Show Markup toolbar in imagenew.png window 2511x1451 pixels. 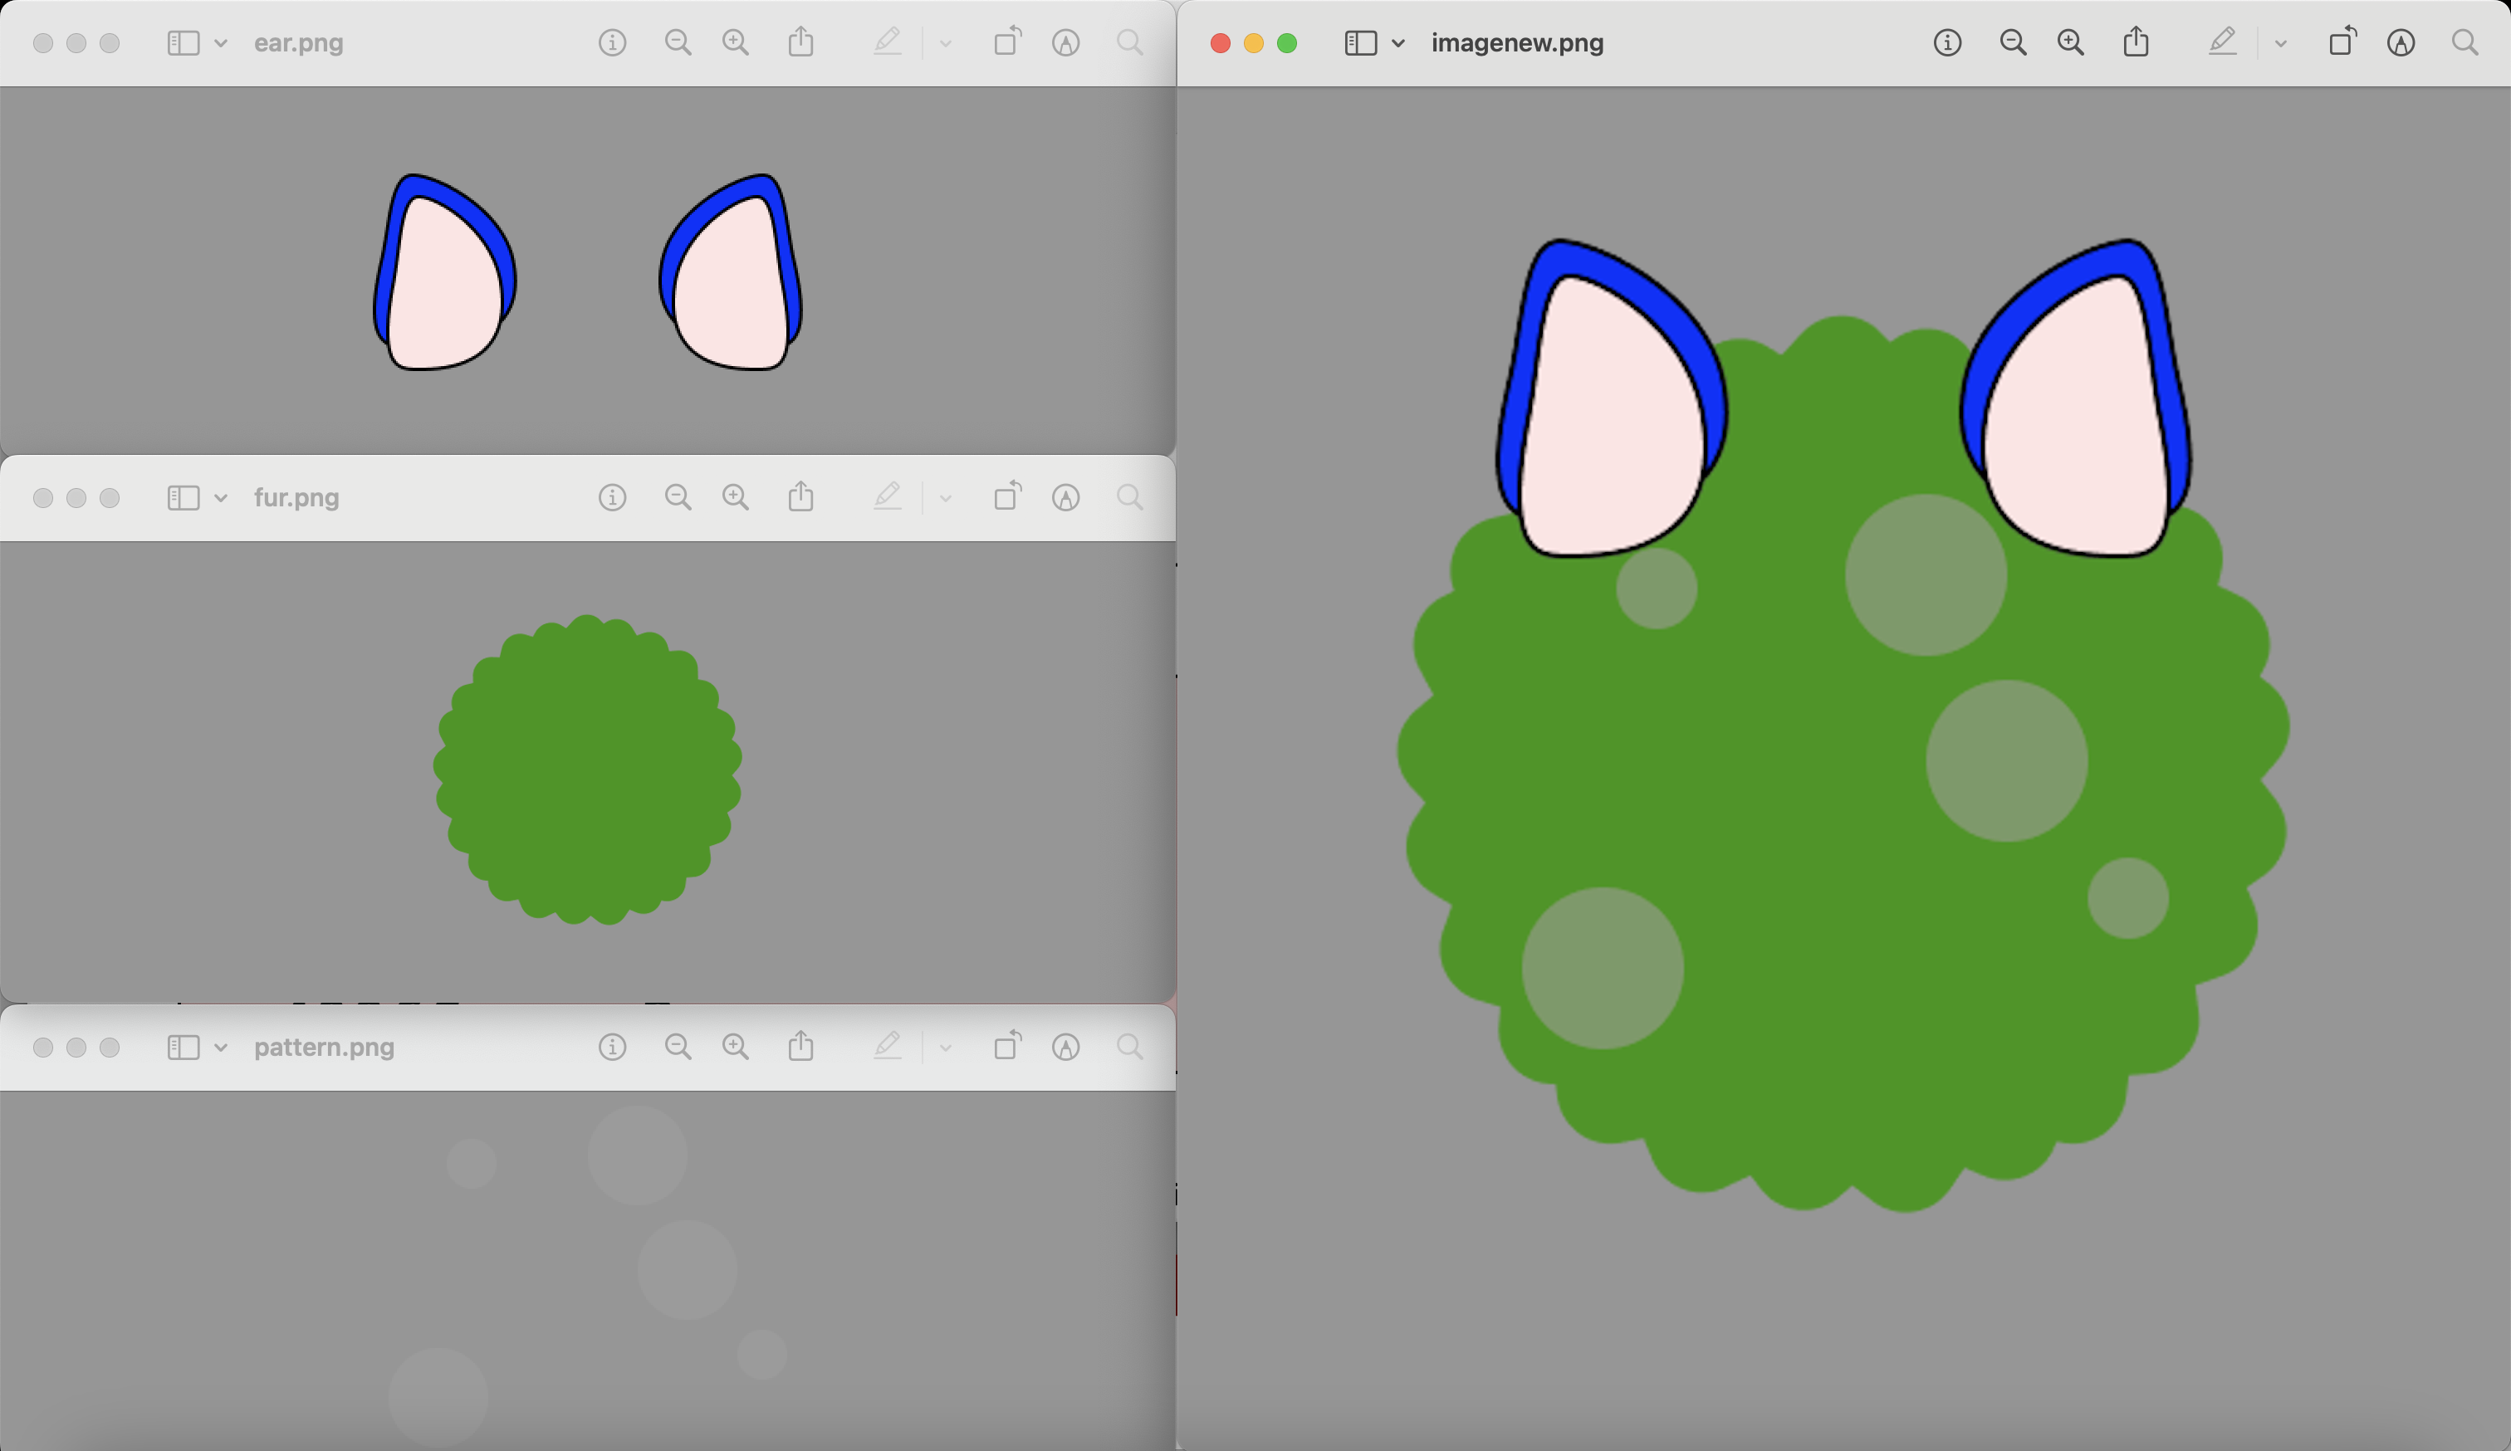[x=2401, y=43]
